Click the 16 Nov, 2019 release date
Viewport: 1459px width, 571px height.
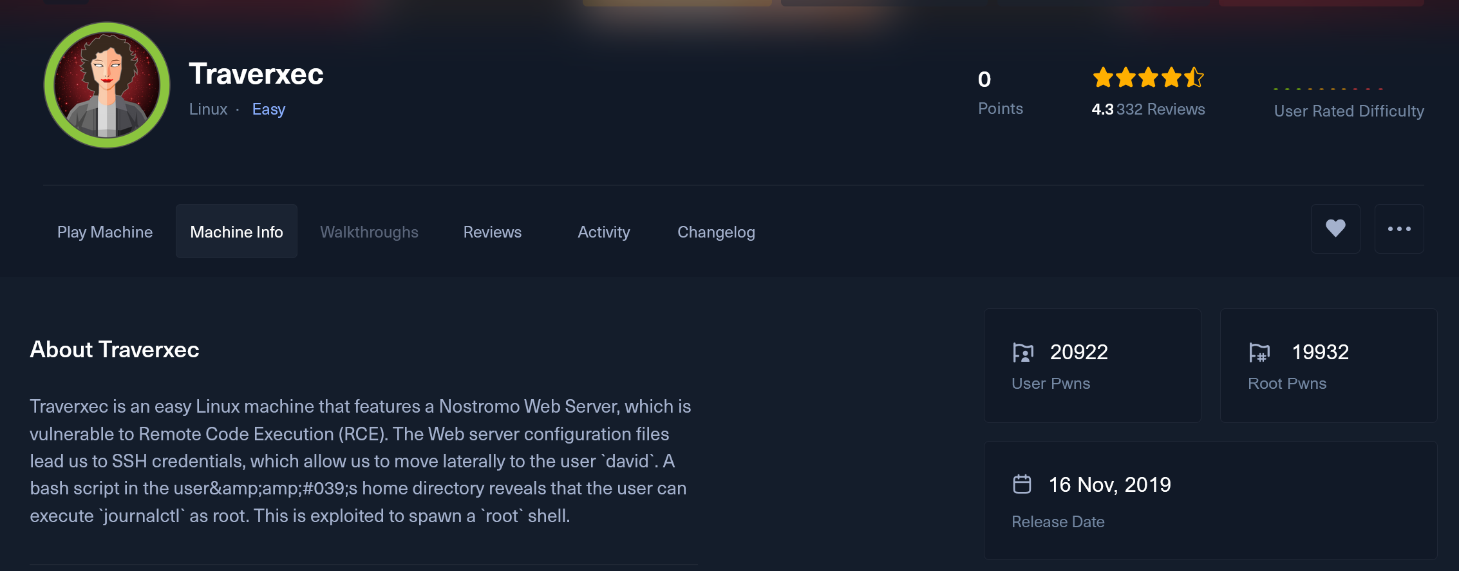point(1110,485)
